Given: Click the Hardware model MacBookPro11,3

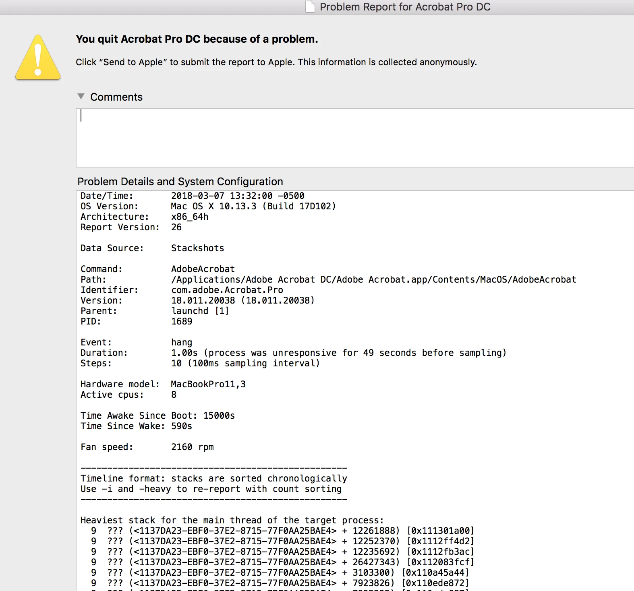Looking at the screenshot, I should pos(208,384).
